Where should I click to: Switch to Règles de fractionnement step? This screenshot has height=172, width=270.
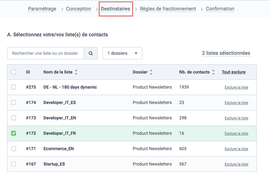(168, 9)
